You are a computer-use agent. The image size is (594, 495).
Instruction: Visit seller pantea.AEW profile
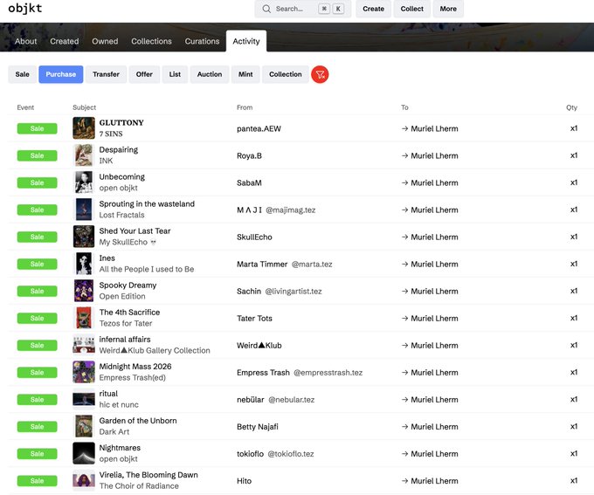tap(259, 128)
